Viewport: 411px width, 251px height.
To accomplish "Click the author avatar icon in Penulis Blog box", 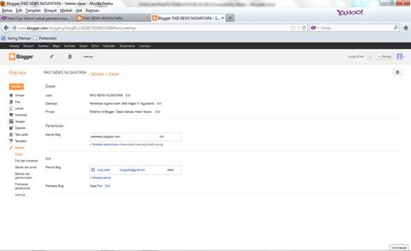I will coord(93,170).
